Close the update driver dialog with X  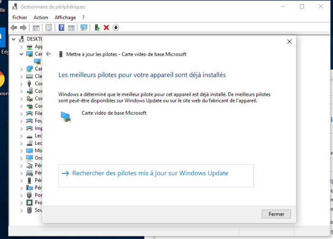(x=289, y=41)
